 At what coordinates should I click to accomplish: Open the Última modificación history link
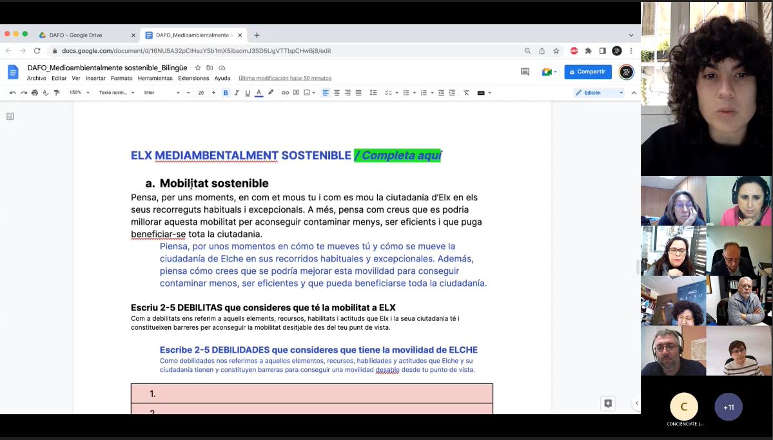tap(284, 78)
